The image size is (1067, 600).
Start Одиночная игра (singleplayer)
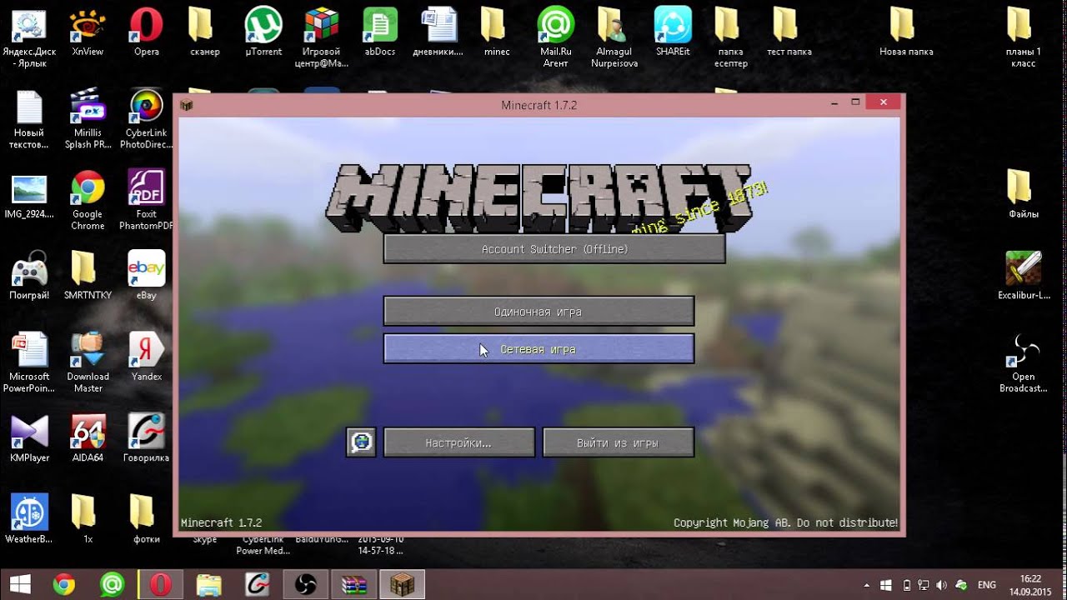539,311
